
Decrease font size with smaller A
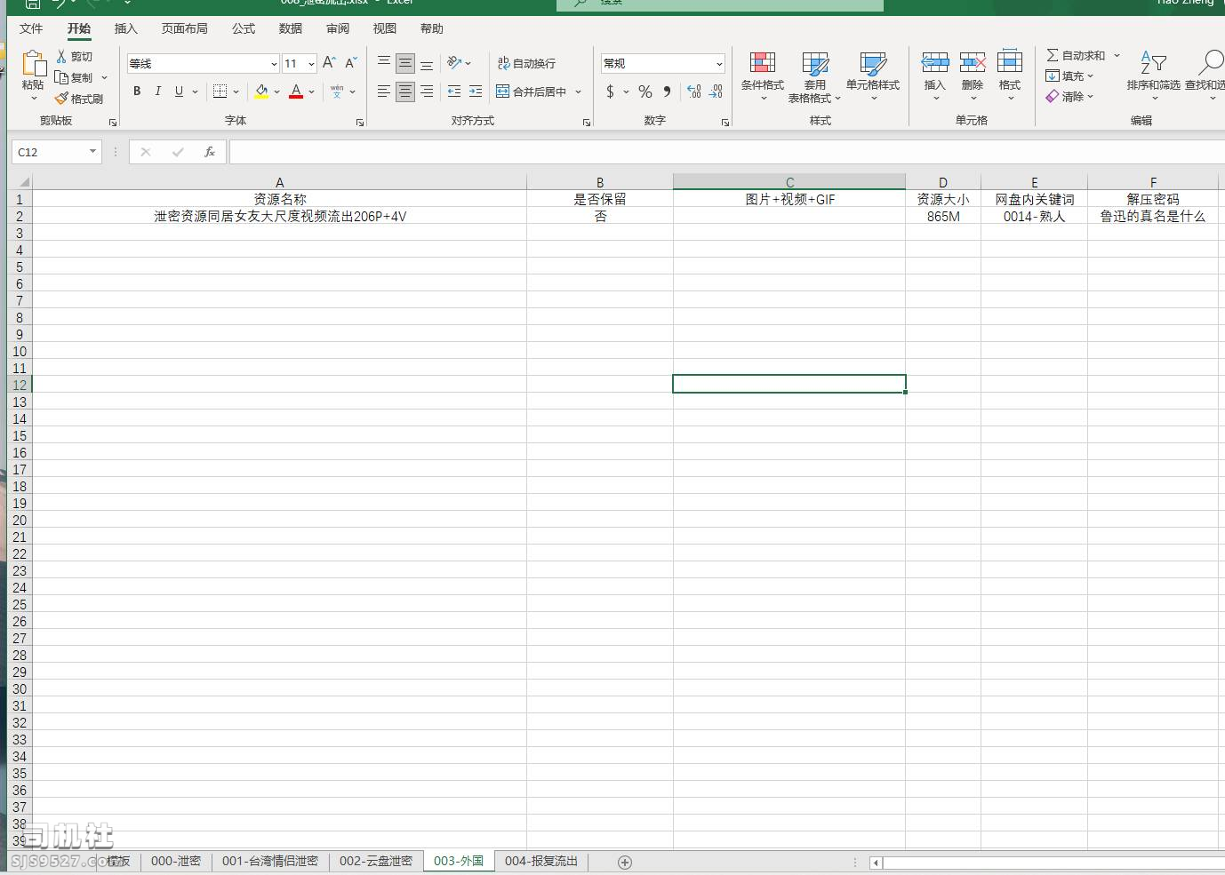tap(350, 63)
